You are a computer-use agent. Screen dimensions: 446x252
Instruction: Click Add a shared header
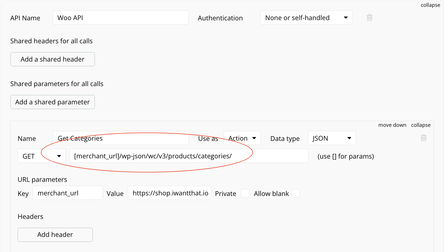point(52,59)
